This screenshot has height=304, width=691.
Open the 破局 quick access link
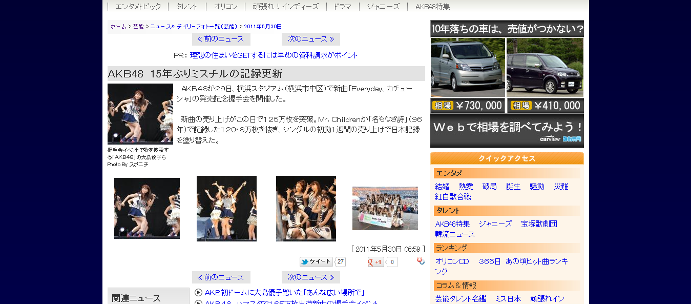tap(490, 187)
